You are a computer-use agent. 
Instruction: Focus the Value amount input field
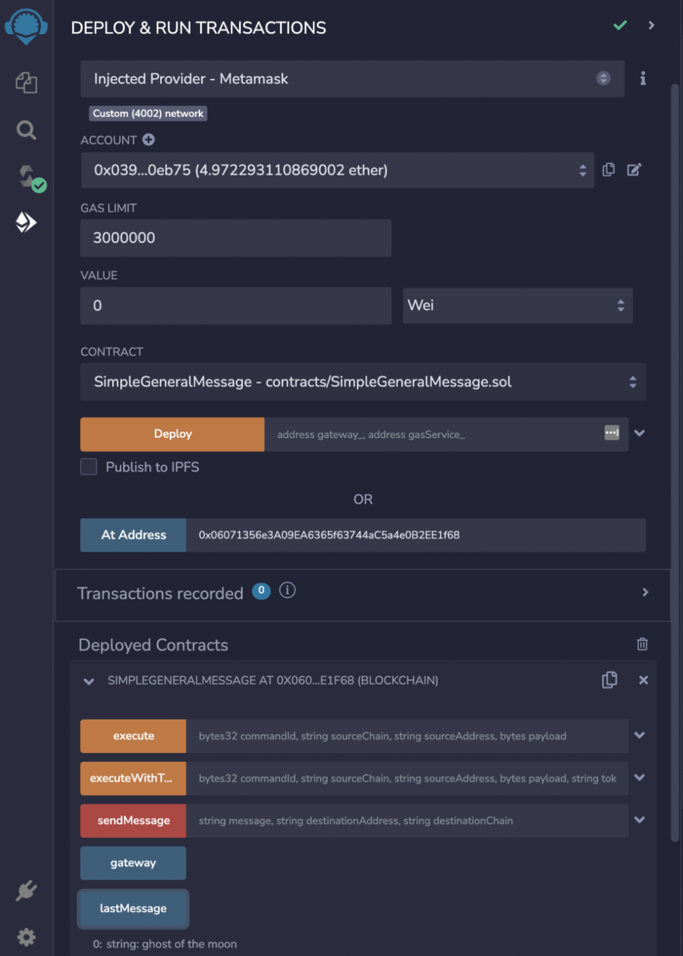(x=235, y=306)
